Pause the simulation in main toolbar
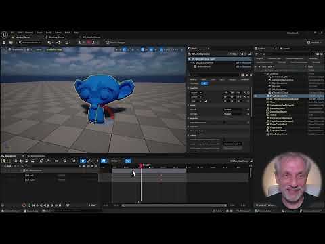Screen dimensions: 325x244 [80, 42]
